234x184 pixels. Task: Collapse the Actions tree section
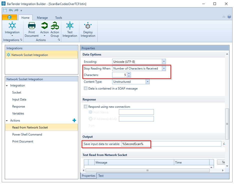coord(7,121)
